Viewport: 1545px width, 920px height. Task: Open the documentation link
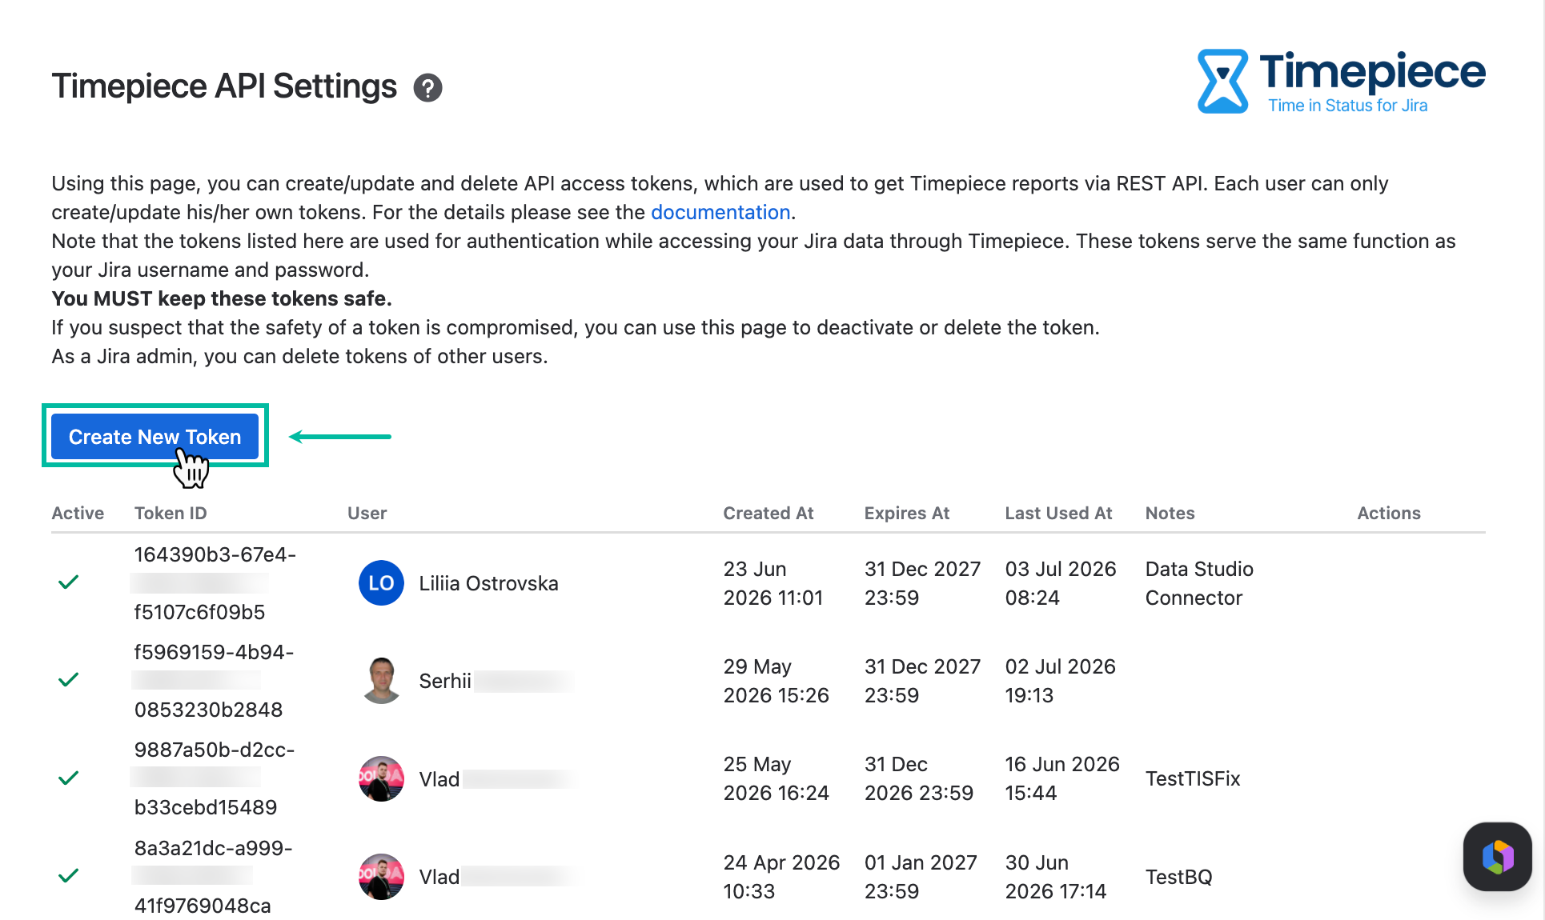[x=720, y=212]
